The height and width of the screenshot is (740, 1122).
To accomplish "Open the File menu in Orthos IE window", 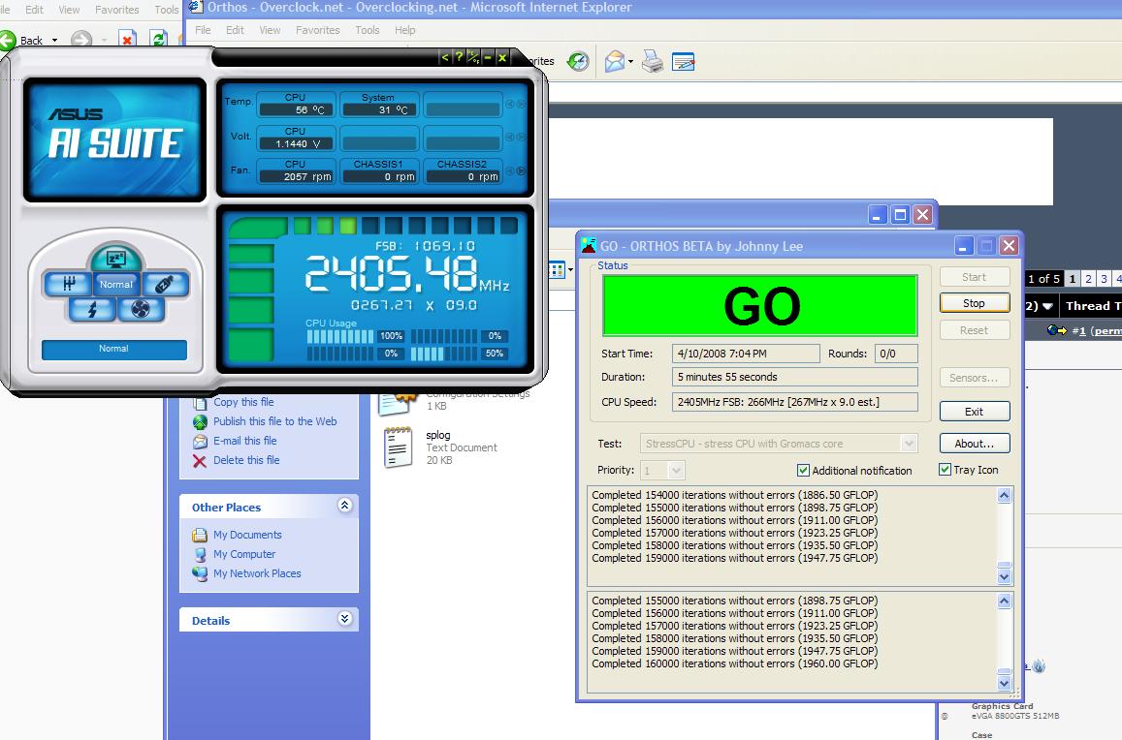I will pos(204,30).
